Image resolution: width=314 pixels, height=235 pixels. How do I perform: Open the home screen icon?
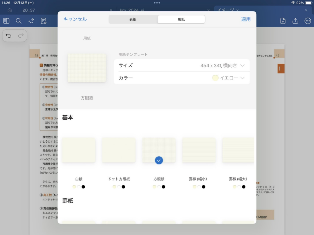[10, 10]
